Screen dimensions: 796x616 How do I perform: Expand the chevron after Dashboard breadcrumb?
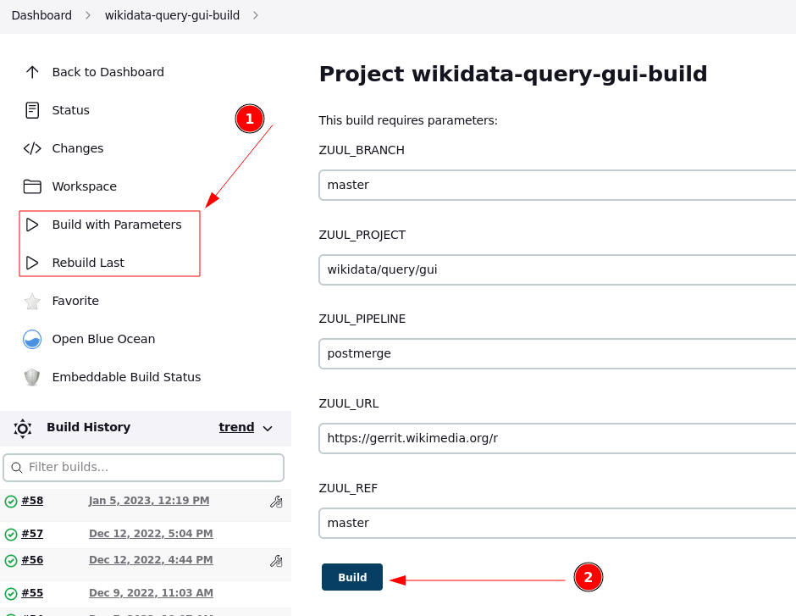click(88, 16)
